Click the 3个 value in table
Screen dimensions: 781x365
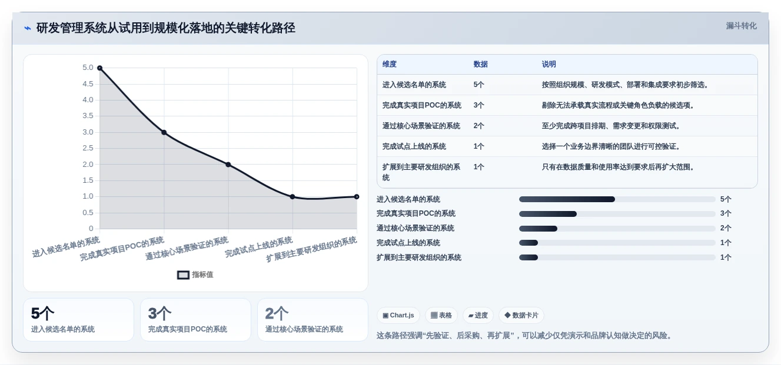479,105
